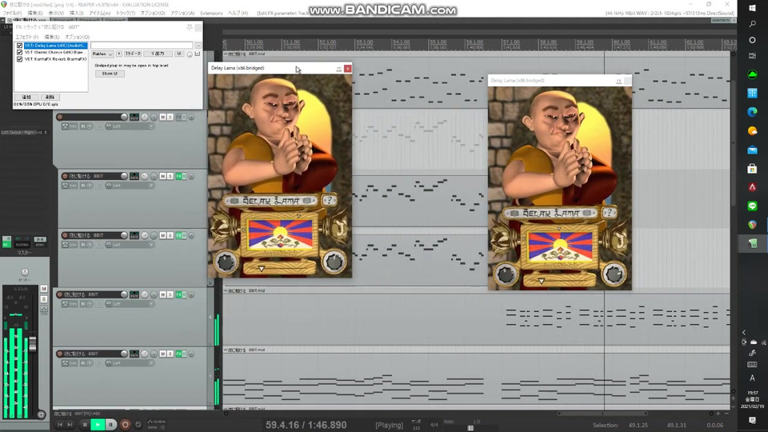Toggle FX bypass on the unnamed top track
The height and width of the screenshot is (432, 768).
(x=184, y=117)
